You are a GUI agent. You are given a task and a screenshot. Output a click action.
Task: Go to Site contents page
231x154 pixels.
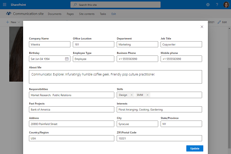click(87, 14)
